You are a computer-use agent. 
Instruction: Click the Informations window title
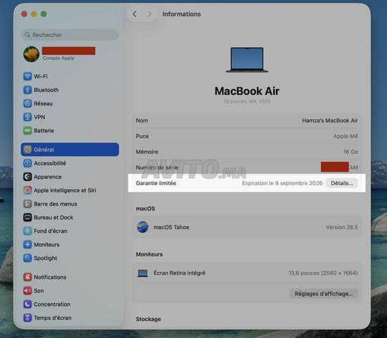182,14
